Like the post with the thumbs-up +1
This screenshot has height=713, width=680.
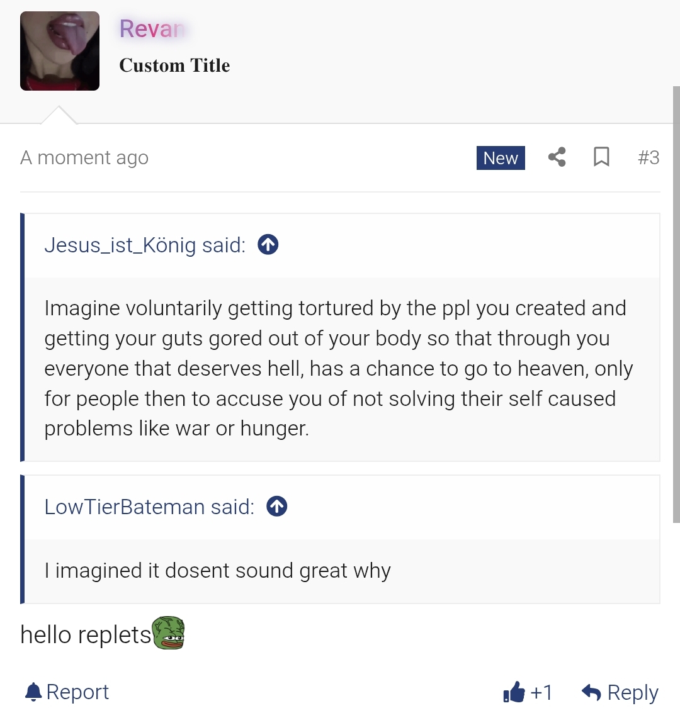coord(528,692)
